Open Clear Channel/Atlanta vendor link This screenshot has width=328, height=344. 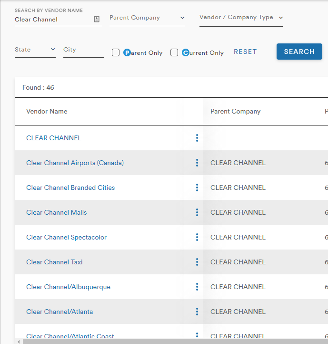click(60, 312)
